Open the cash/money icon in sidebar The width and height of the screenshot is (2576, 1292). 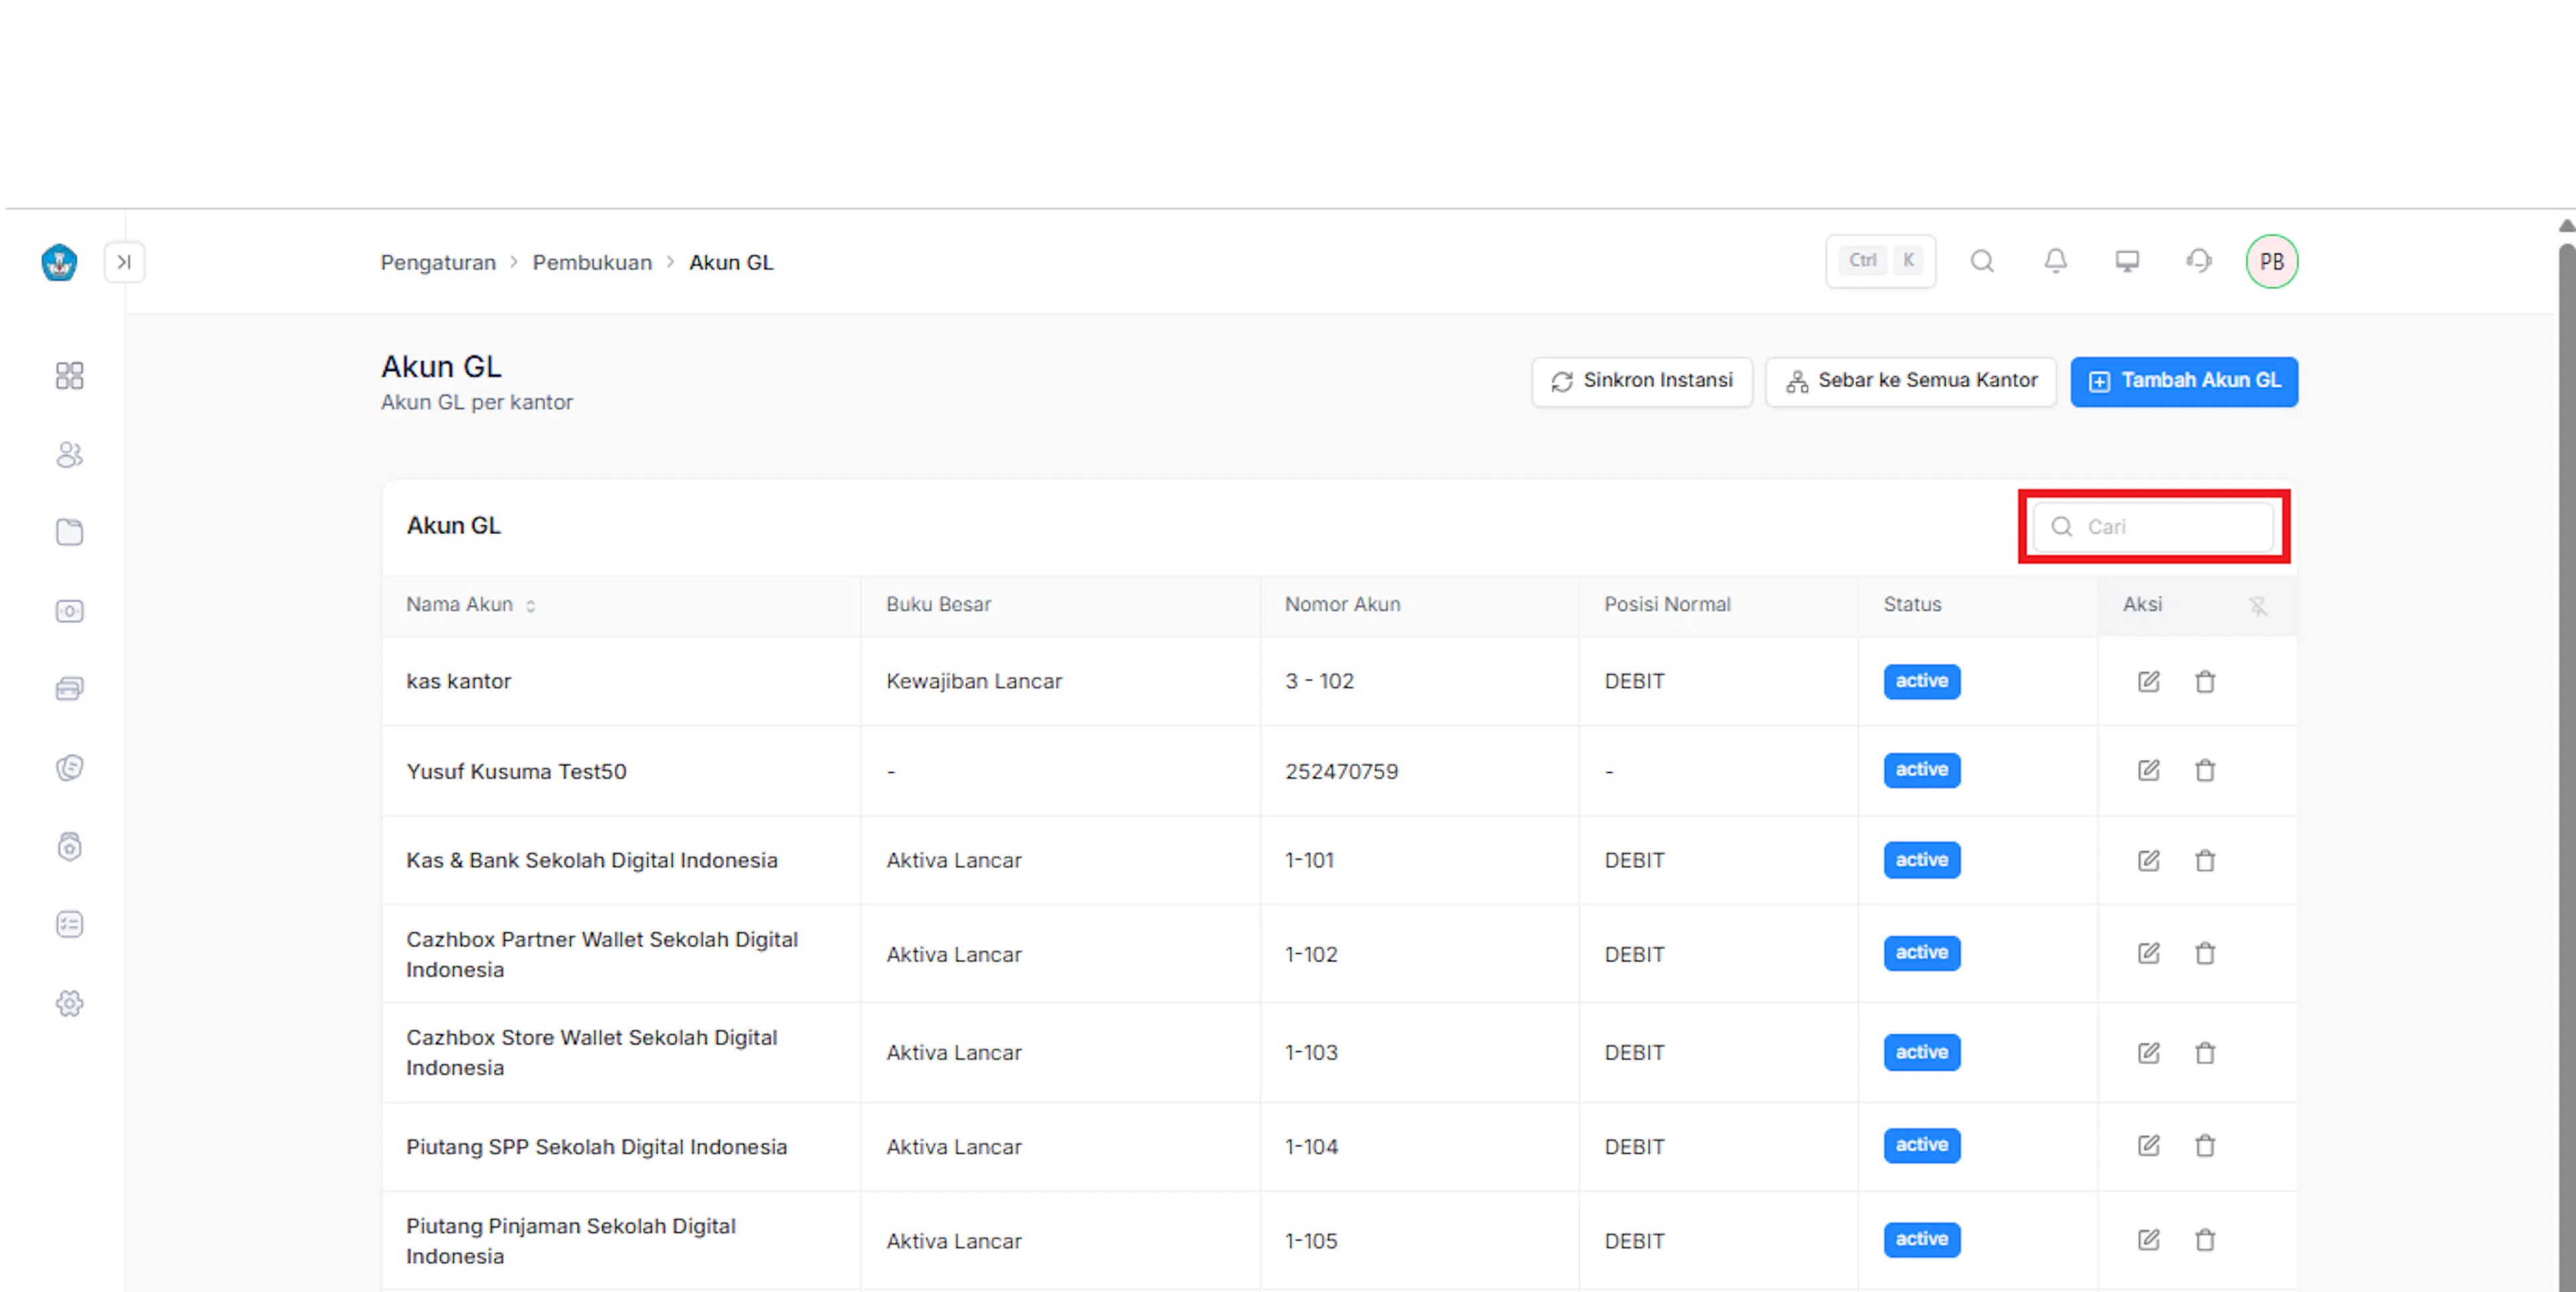[69, 611]
